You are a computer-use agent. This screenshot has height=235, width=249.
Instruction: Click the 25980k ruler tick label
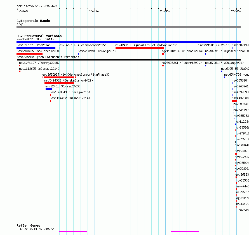(94, 11)
